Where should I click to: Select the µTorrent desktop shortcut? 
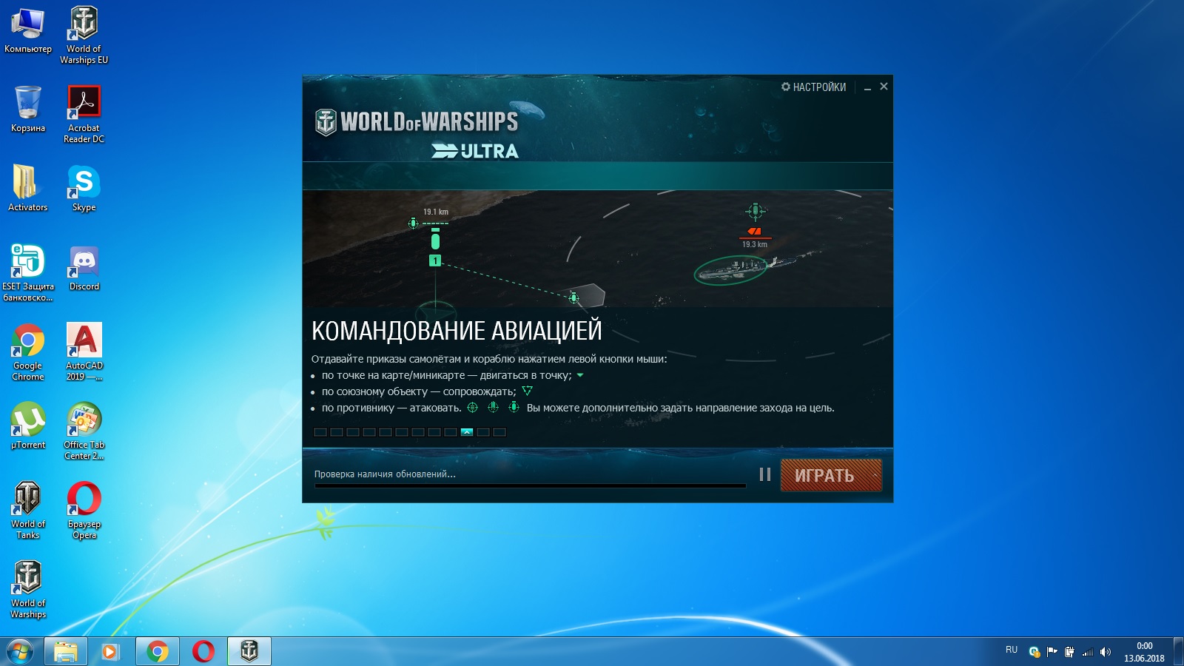tap(28, 426)
